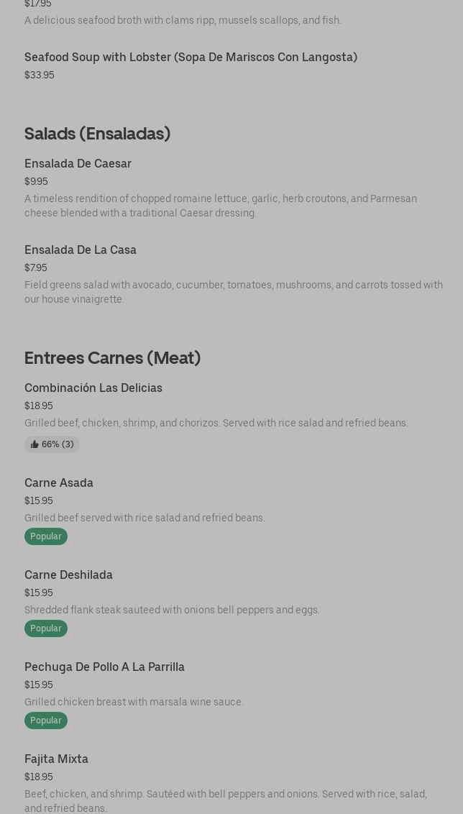
Task: Select Pechuga De Pollo A La Parrilla
Action: click(104, 667)
